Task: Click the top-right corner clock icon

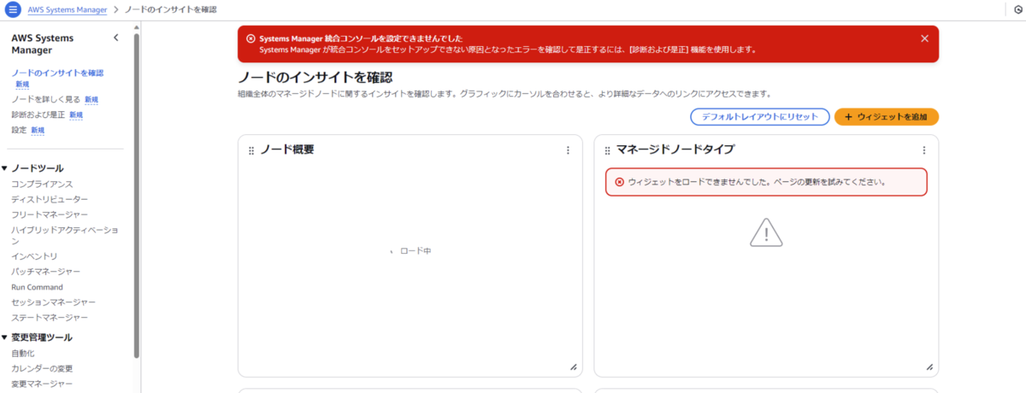Action: click(1018, 9)
